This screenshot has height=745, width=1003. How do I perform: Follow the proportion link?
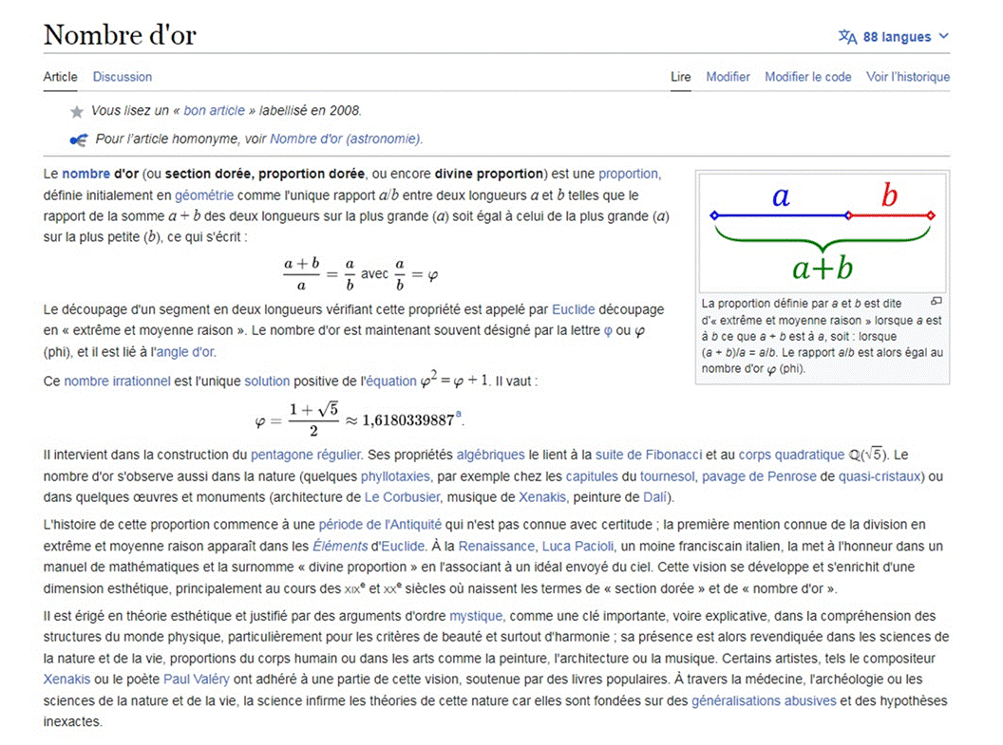pos(628,174)
